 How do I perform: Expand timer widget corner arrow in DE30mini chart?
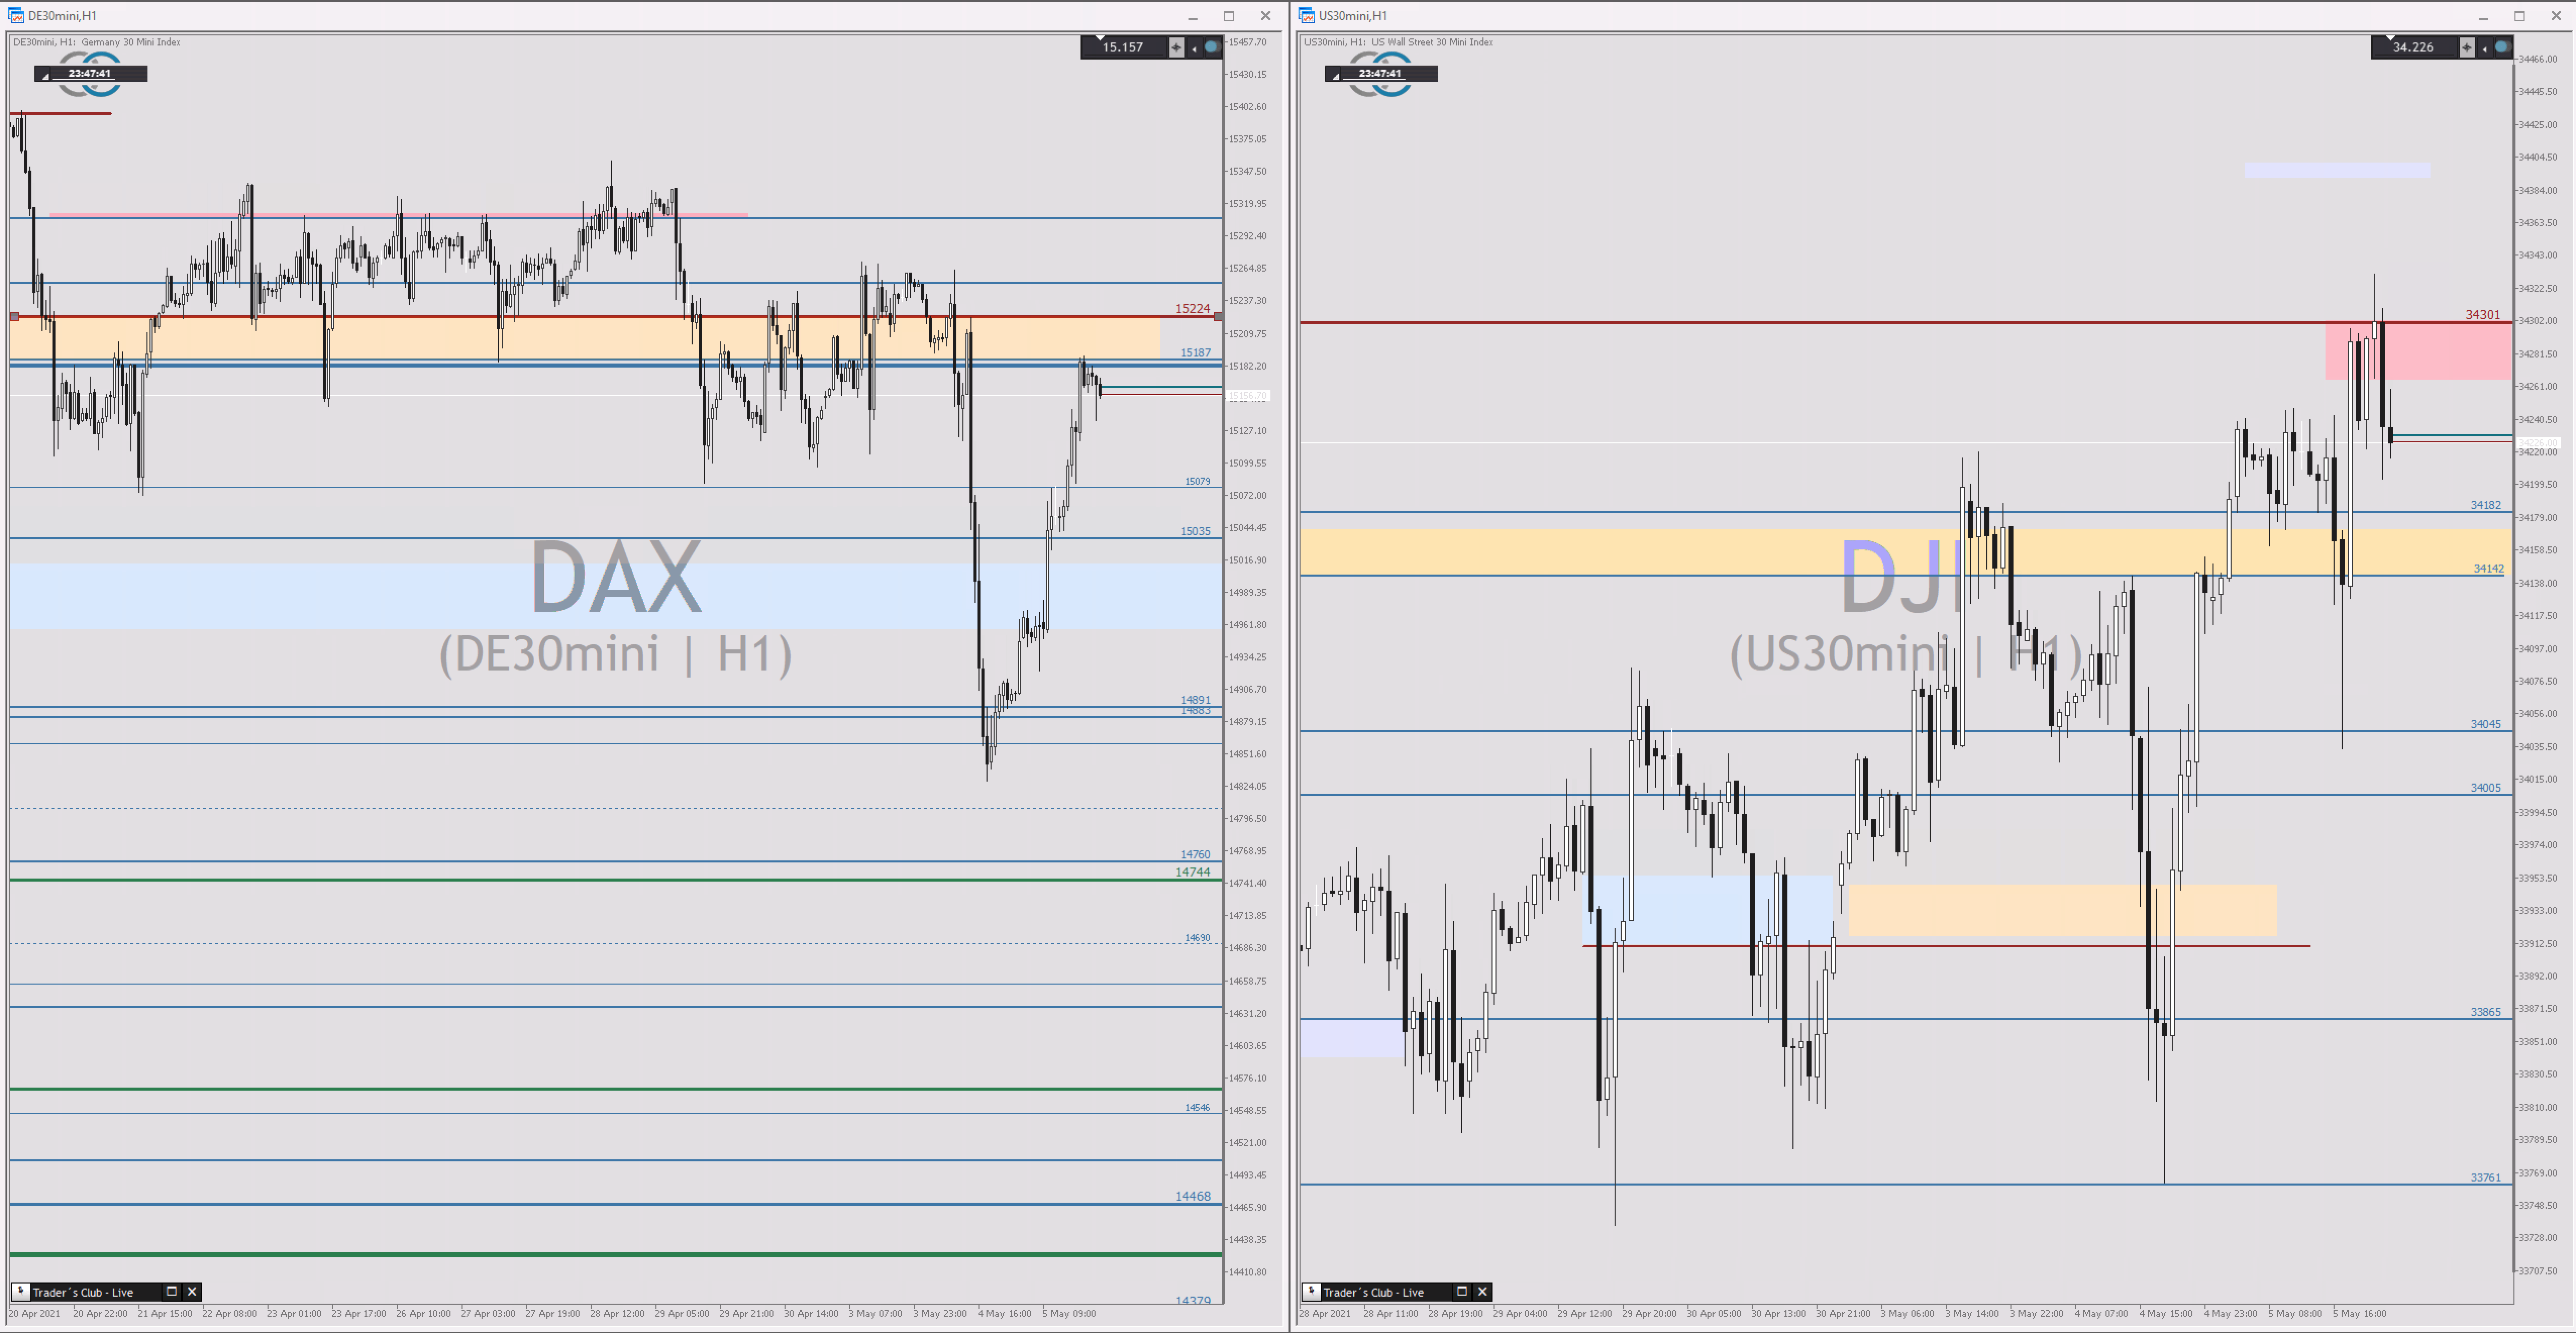click(44, 76)
